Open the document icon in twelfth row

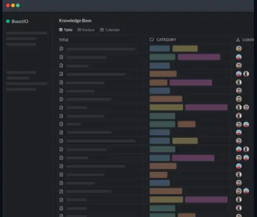[61, 141]
